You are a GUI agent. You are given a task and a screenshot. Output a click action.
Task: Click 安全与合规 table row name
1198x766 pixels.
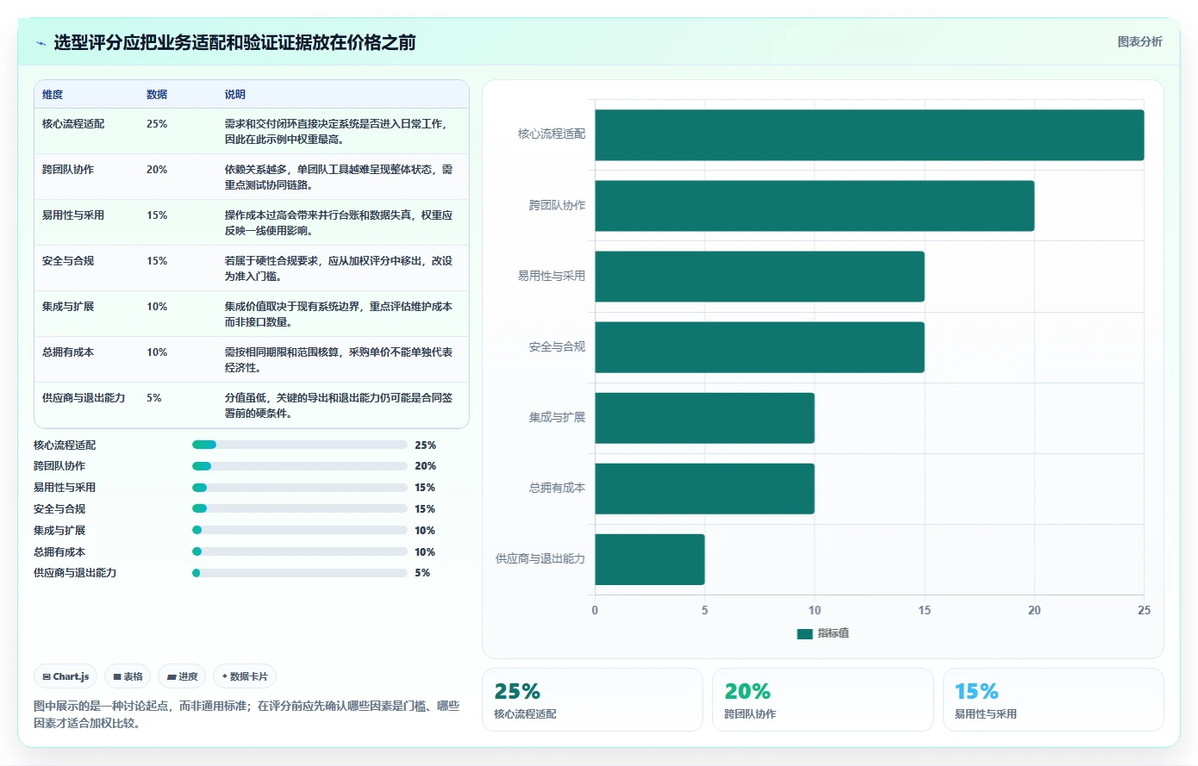tap(68, 261)
